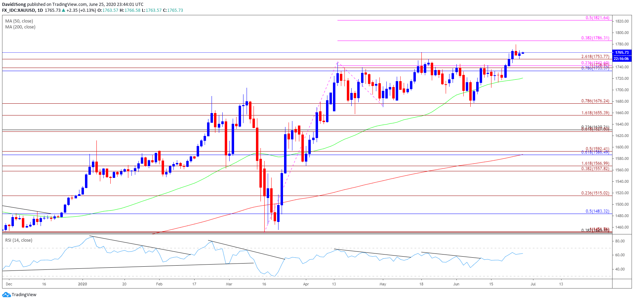Click 1600.00 on the price axis
This screenshot has width=634, height=301.
click(x=622, y=147)
